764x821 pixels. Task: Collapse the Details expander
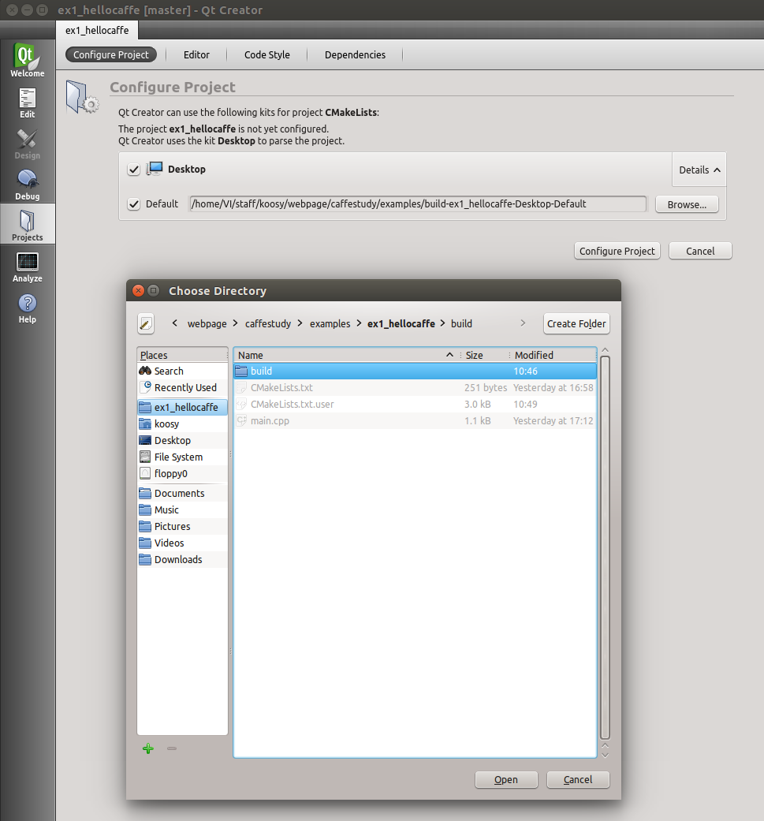click(699, 170)
